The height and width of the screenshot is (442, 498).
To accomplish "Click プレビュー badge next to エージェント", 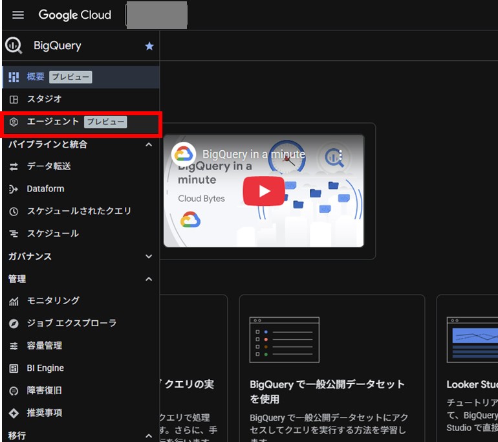I will coord(105,122).
